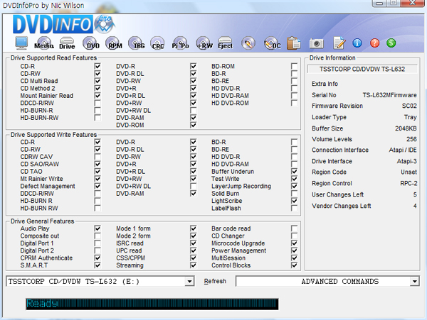Open the notepad with pencil icon
This screenshot has height=320, width=427.
click(339, 43)
